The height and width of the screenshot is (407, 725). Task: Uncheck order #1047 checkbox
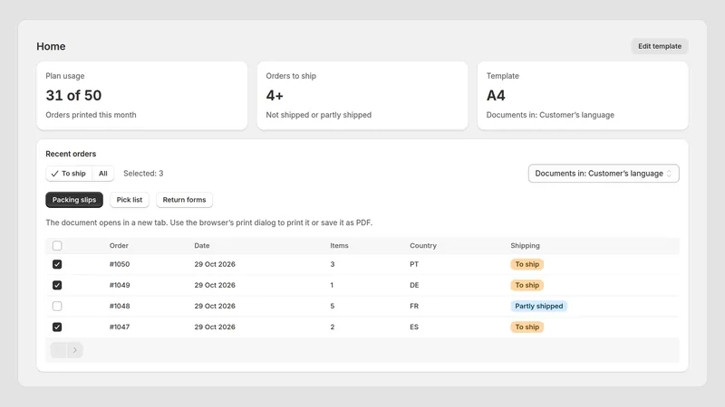(57, 327)
